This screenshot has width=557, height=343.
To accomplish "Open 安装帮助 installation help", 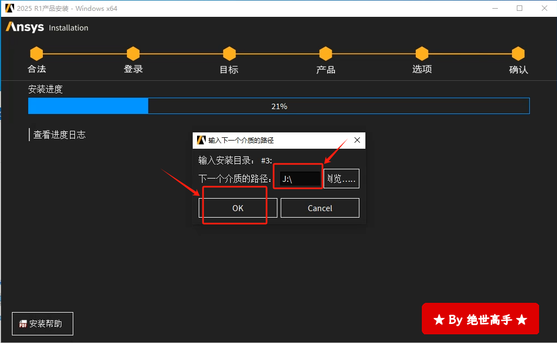I will point(42,324).
